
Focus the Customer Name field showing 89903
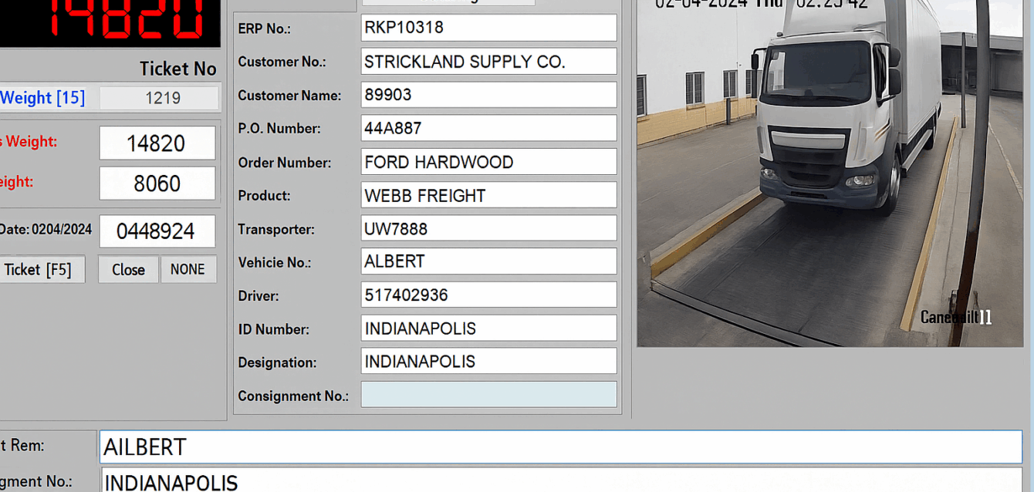point(488,95)
